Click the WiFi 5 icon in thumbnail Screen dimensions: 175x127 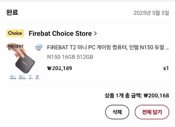coord(30,77)
